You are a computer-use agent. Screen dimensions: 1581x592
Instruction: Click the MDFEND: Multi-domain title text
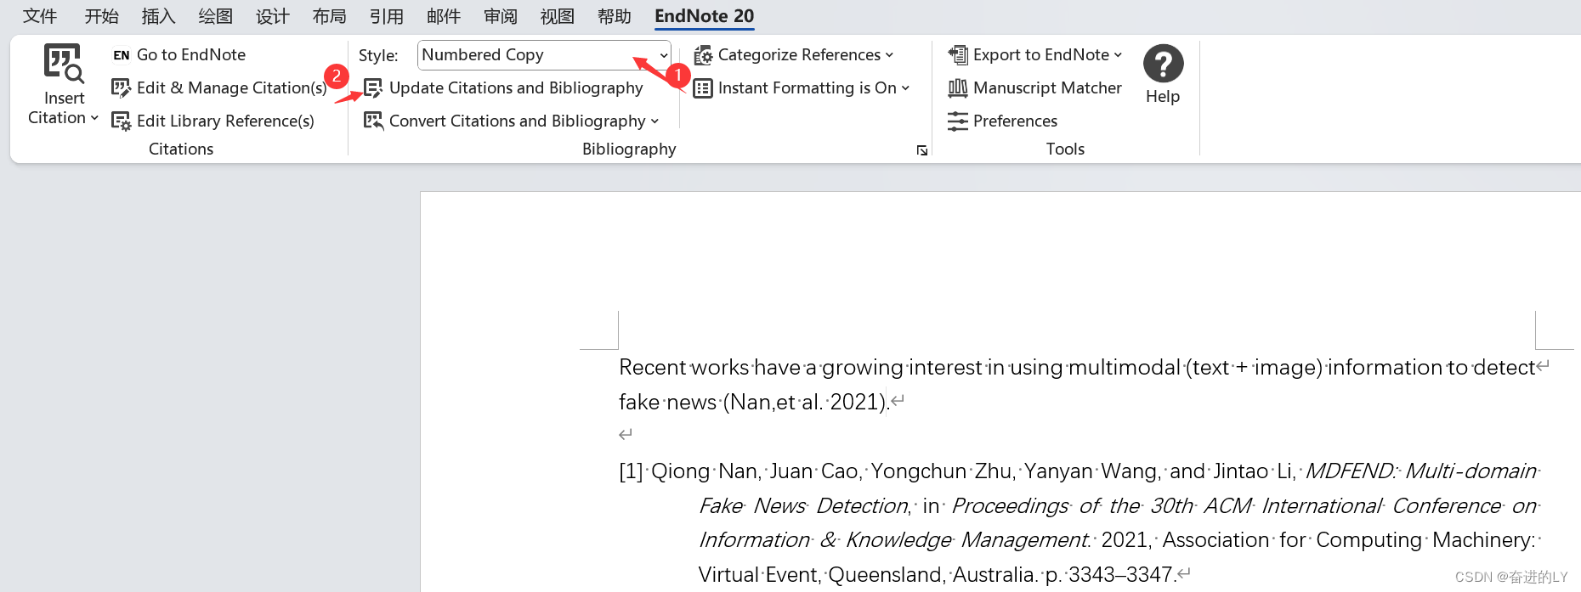[1421, 471]
